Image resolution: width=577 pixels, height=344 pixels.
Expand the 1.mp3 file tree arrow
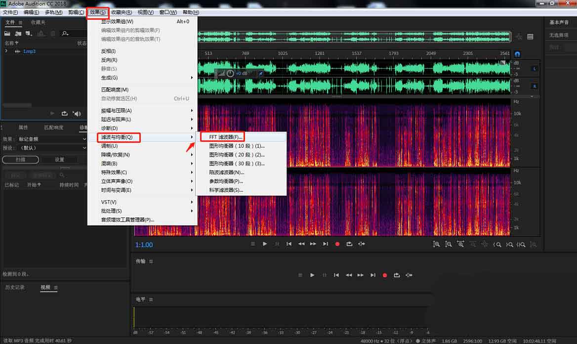click(x=6, y=51)
